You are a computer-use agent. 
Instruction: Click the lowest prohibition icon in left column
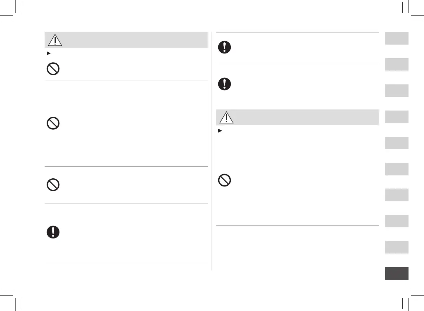53,185
